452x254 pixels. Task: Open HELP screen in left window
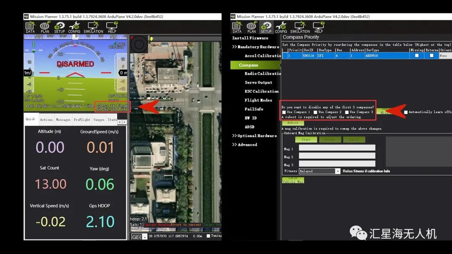(x=112, y=27)
